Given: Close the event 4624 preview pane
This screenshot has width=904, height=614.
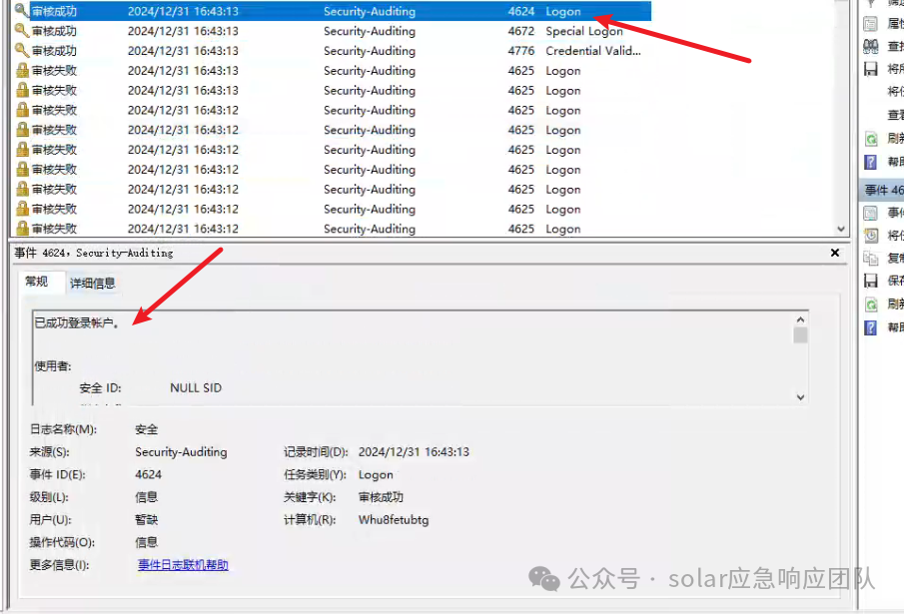Looking at the screenshot, I should (835, 254).
